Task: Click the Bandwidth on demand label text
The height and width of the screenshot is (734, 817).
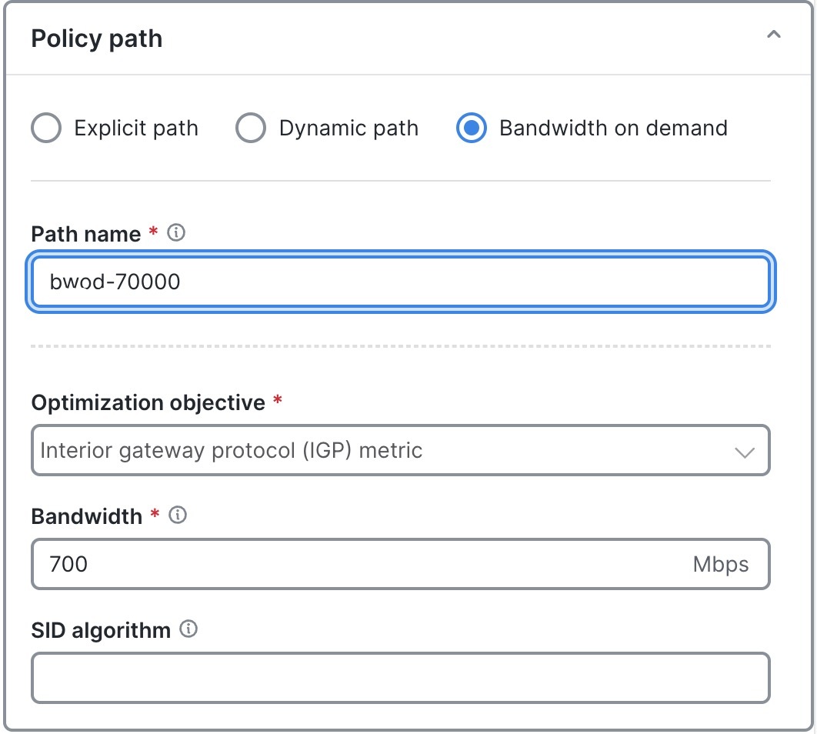Action: point(612,128)
